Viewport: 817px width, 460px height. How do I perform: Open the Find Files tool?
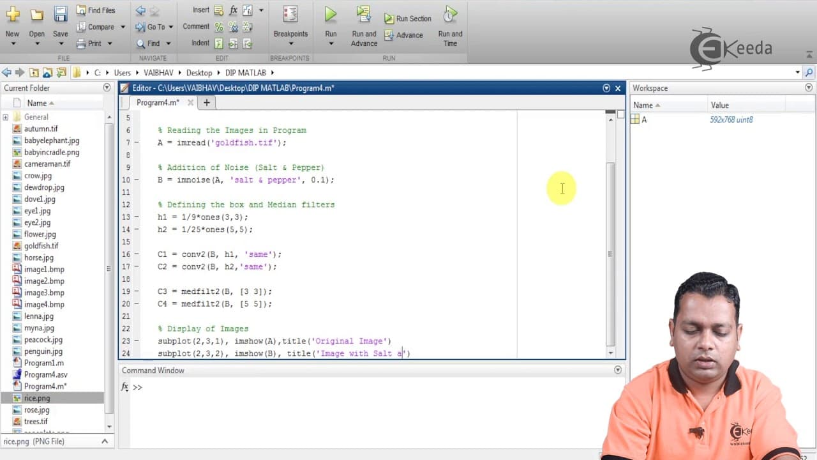click(x=96, y=10)
